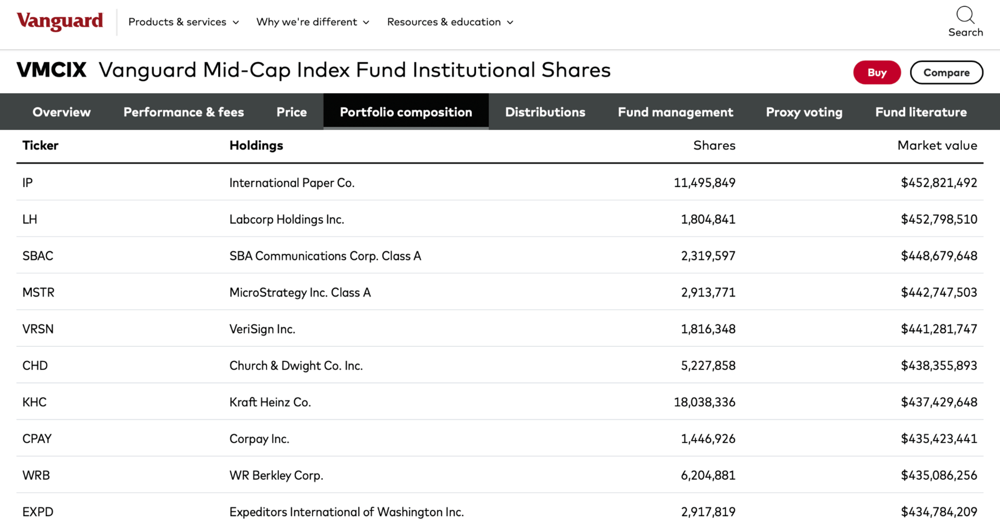The width and height of the screenshot is (1000, 526).
Task: Click the Ticker column header
Action: 40,145
